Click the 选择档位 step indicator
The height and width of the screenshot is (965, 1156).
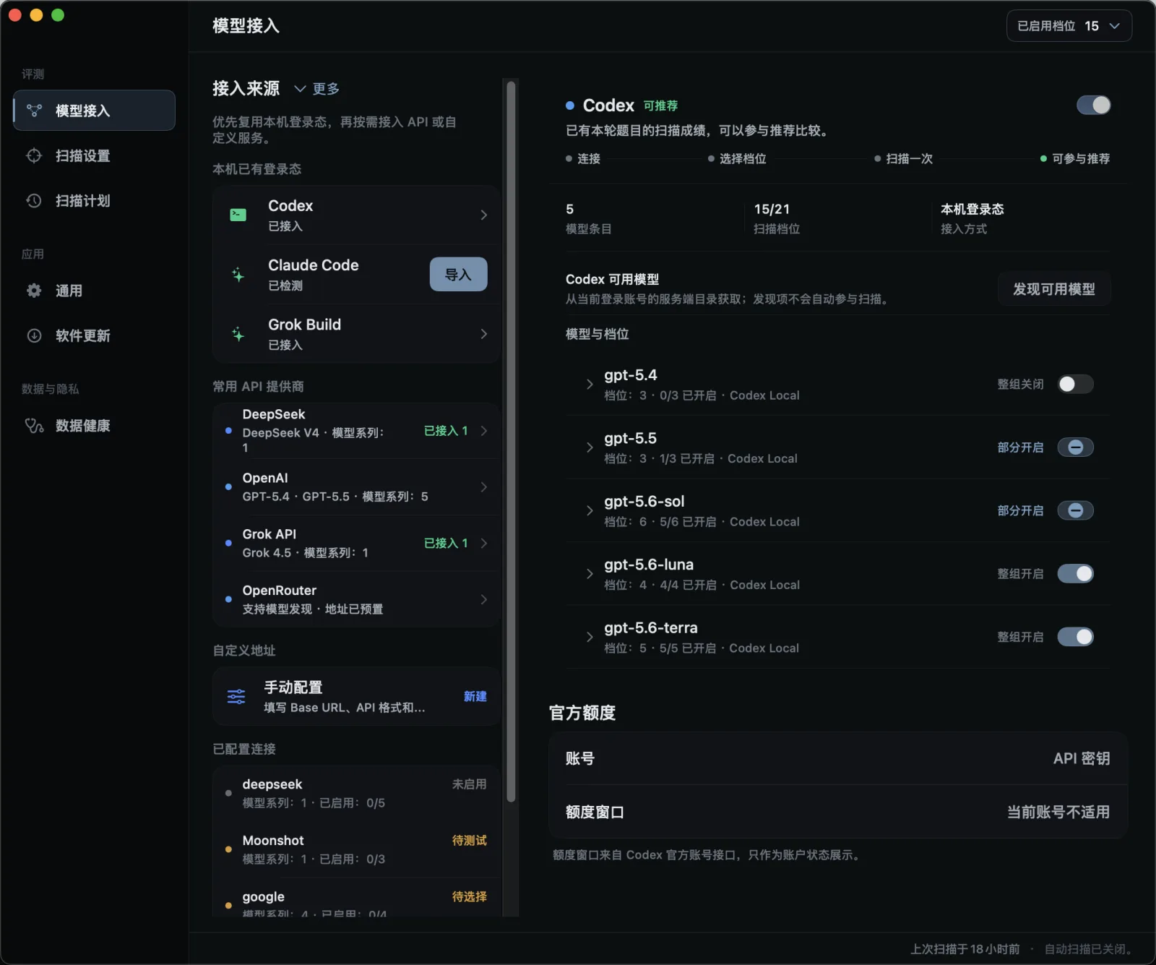(x=737, y=158)
